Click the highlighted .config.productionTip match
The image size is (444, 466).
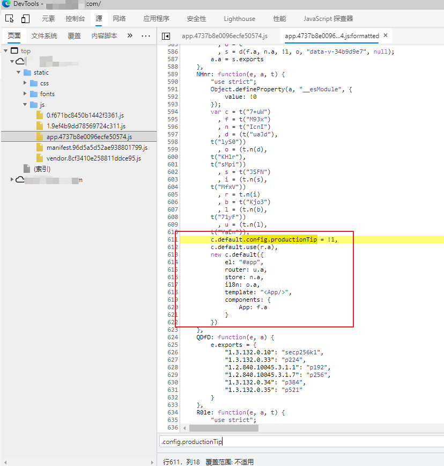[280, 239]
